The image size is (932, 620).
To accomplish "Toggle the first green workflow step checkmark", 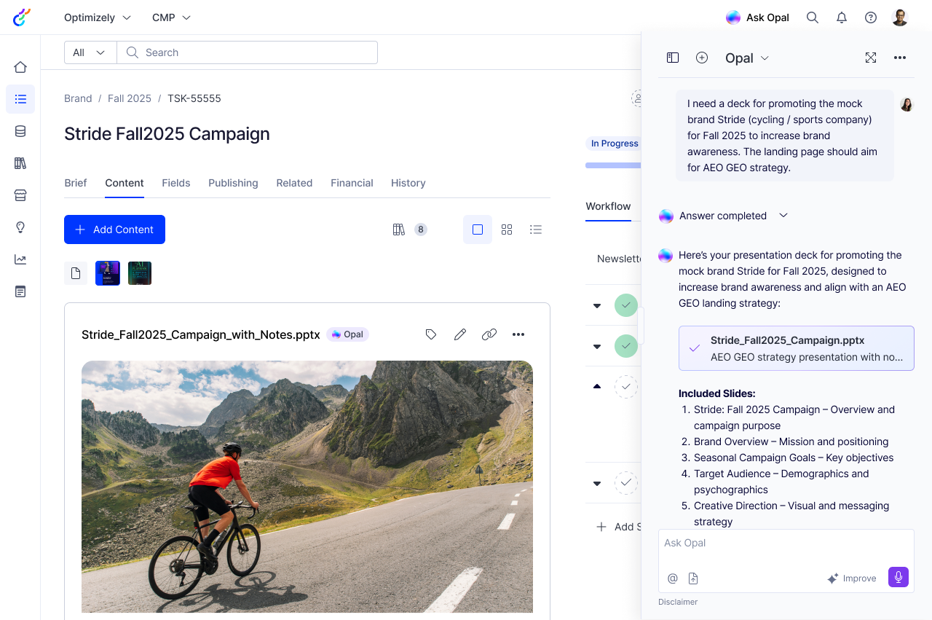I will coord(625,305).
